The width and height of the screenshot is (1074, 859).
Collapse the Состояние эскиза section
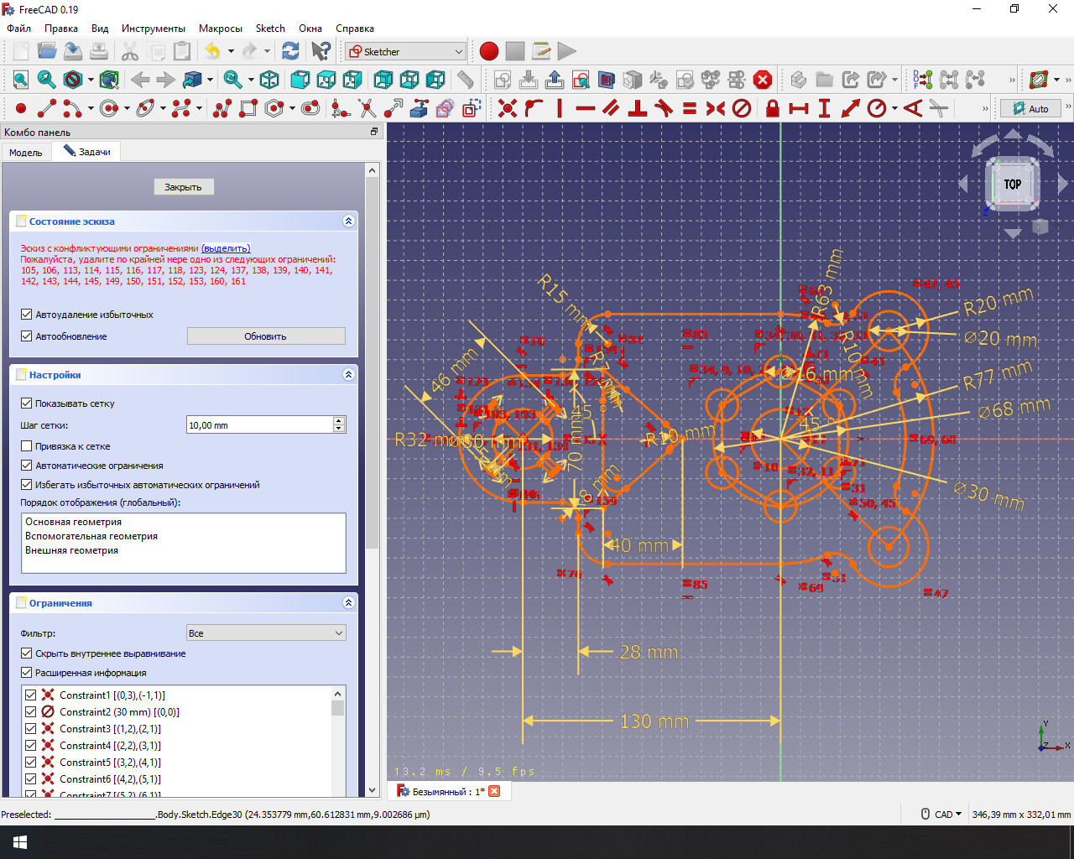349,221
